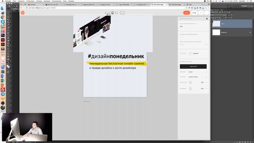Reload the page in Chrome

(27, 8)
